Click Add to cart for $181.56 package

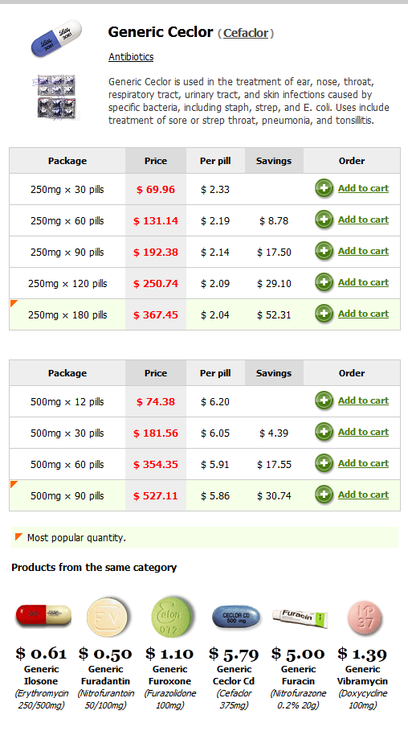tap(363, 432)
